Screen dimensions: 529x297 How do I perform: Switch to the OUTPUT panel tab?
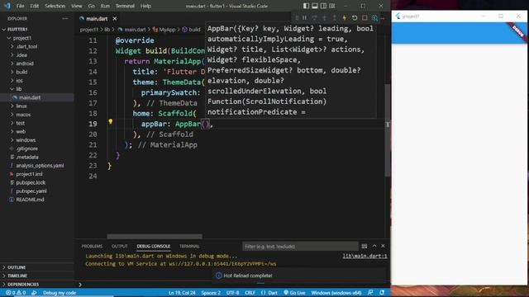point(120,246)
